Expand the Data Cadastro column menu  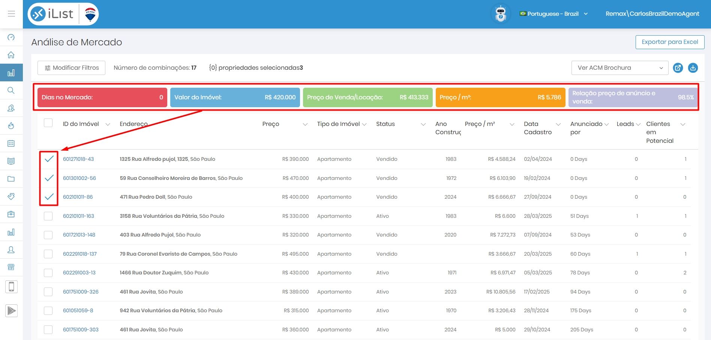coord(558,124)
